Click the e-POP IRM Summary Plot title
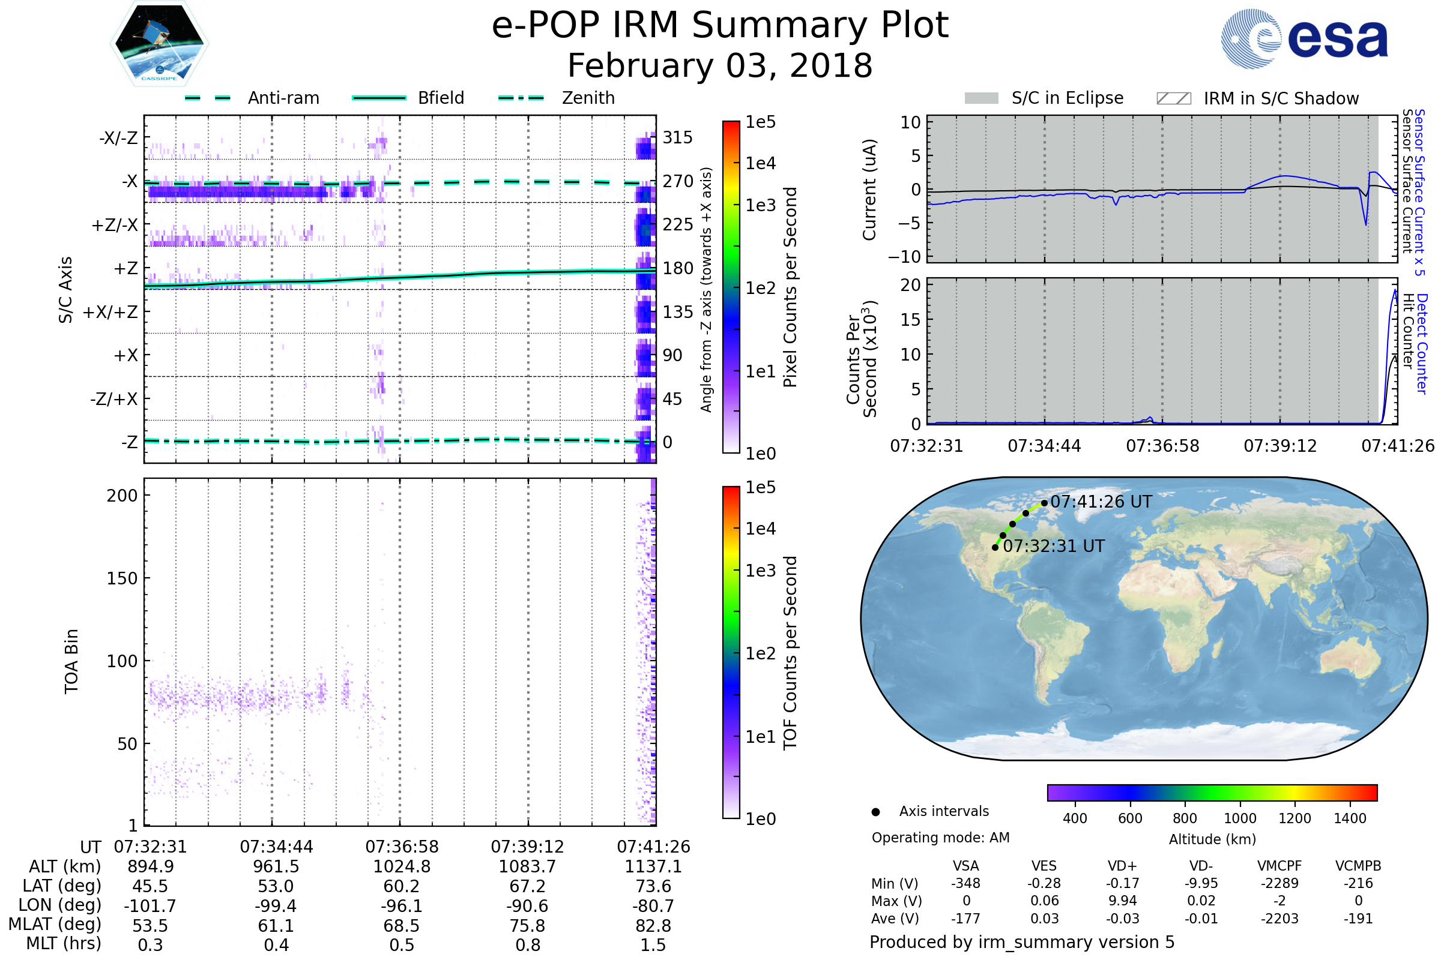Viewport: 1441px width, 960px height. 720,26
